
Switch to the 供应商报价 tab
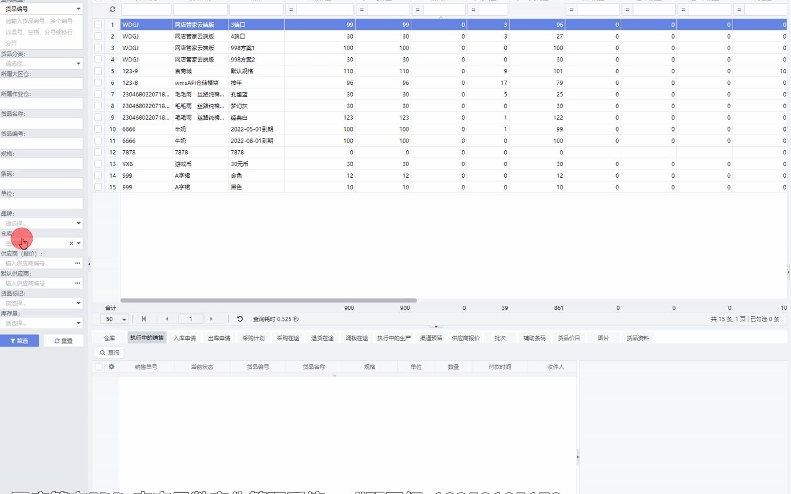click(466, 338)
